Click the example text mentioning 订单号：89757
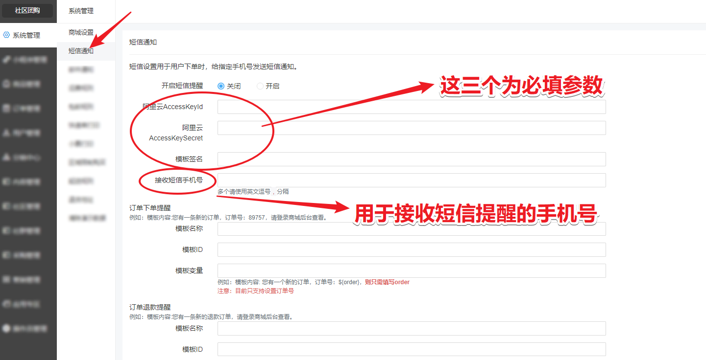This screenshot has height=360, width=706. (x=228, y=218)
